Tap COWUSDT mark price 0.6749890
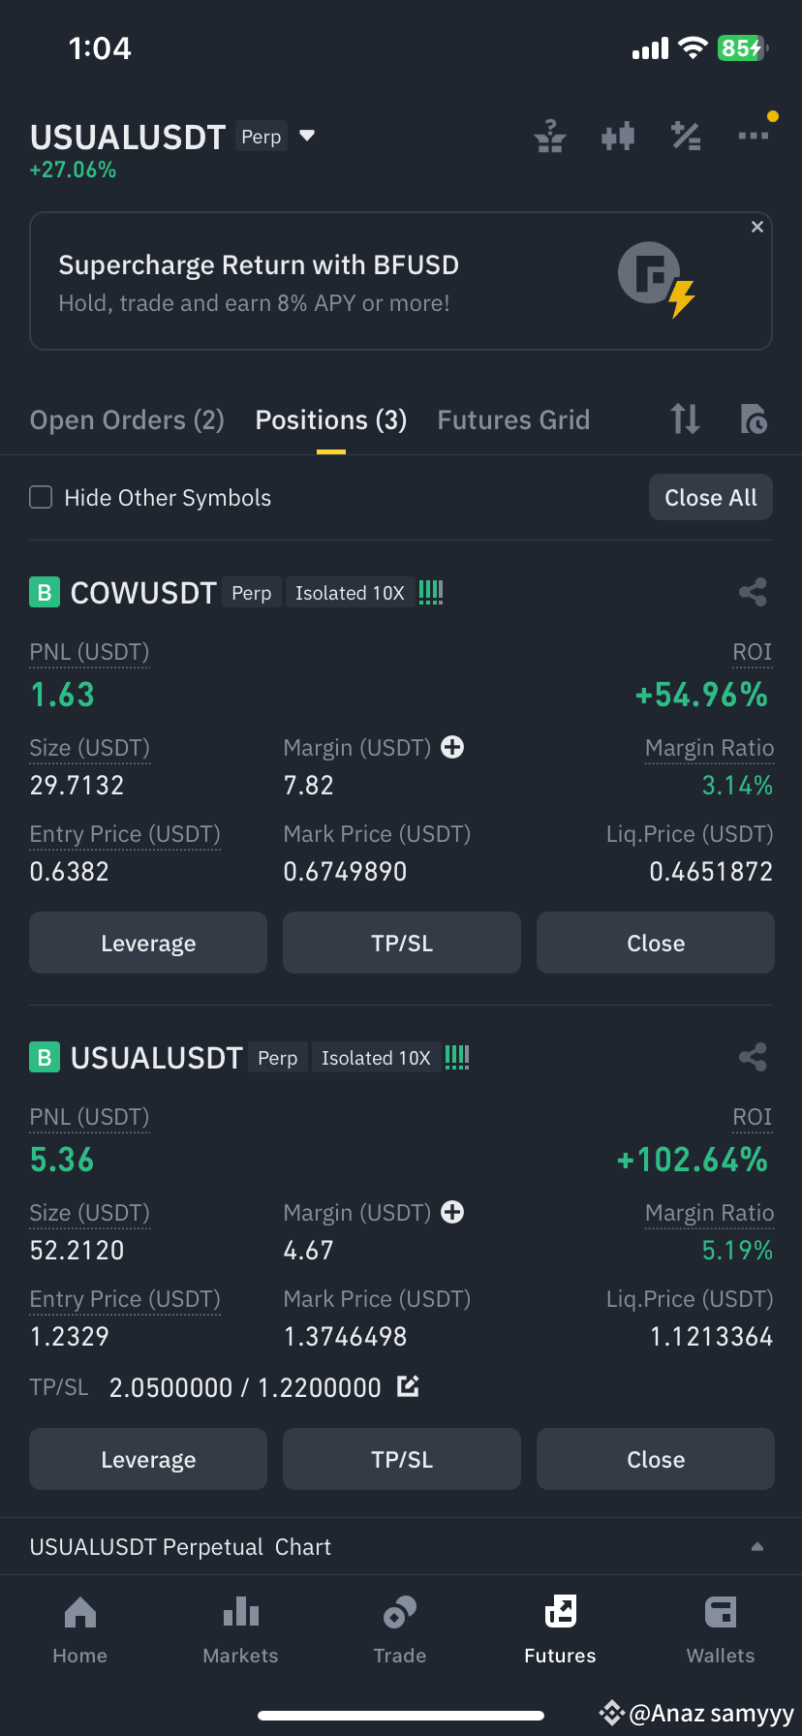This screenshot has width=802, height=1736. [x=345, y=872]
